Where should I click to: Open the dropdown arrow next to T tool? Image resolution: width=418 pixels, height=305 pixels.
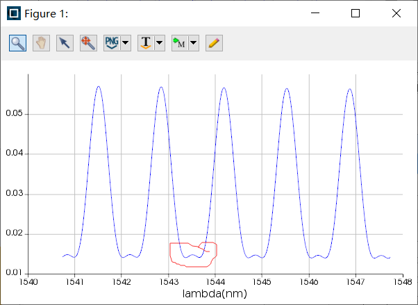click(x=160, y=43)
